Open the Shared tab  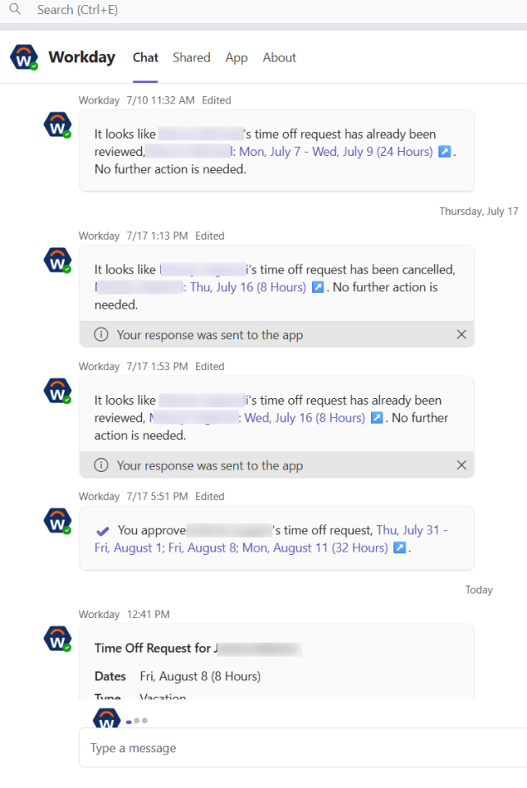191,57
